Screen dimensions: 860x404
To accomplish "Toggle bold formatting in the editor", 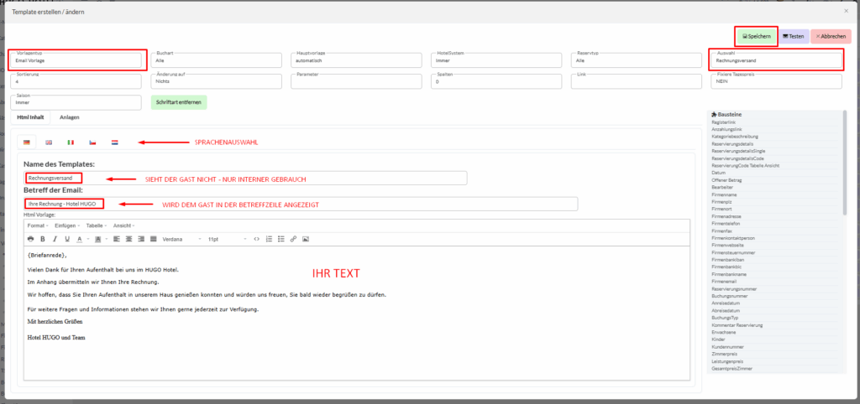I will pos(43,239).
